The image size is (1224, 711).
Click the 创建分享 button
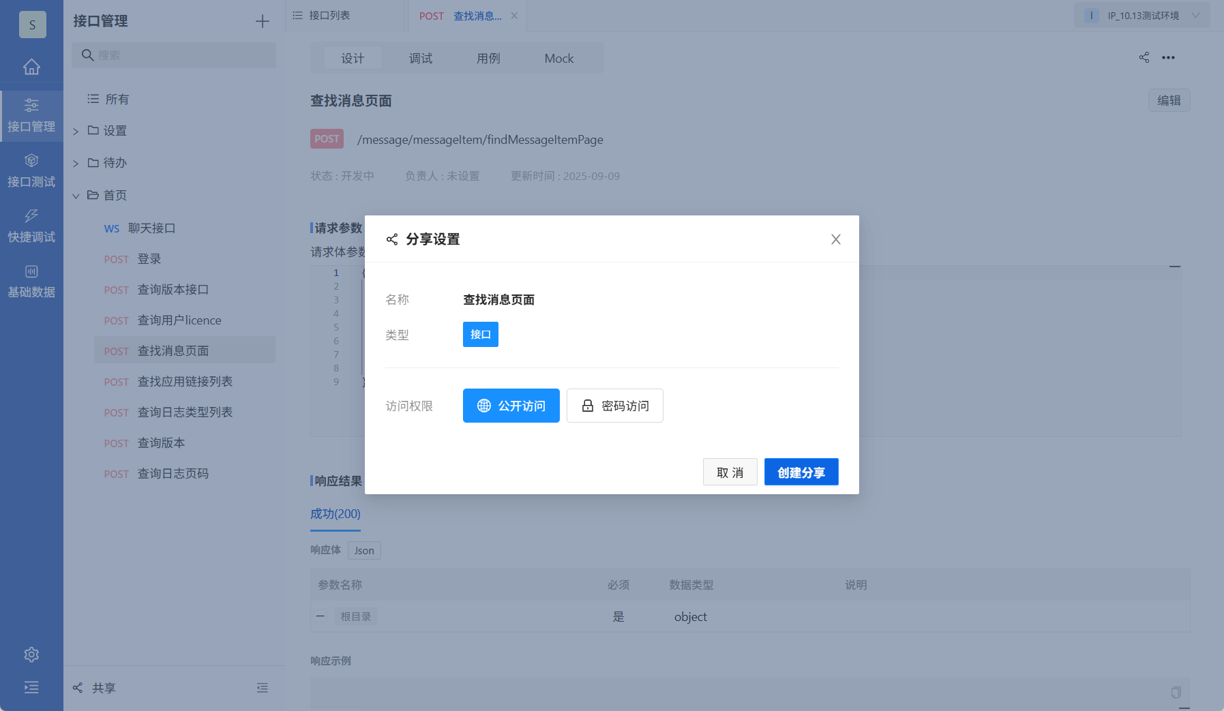tap(801, 472)
